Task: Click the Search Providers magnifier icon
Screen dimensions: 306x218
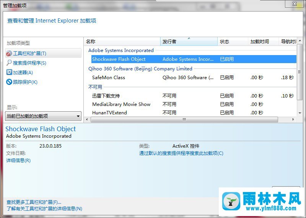Action: [9, 63]
